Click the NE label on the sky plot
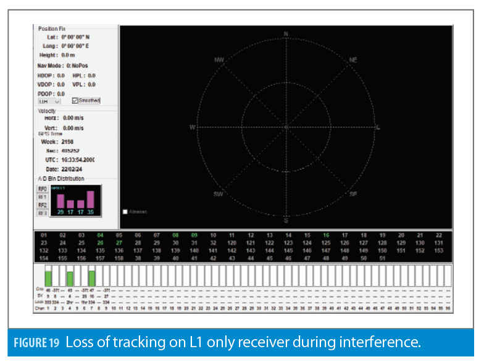484x362 pixels. [x=353, y=60]
